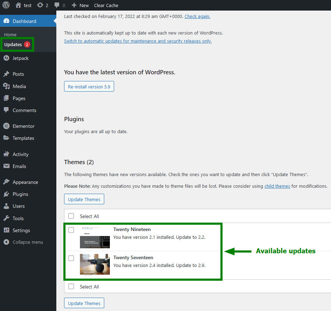Viewport: 331px width, 311px height.
Task: Open Dashboard in the sidebar menu
Action: click(x=28, y=21)
